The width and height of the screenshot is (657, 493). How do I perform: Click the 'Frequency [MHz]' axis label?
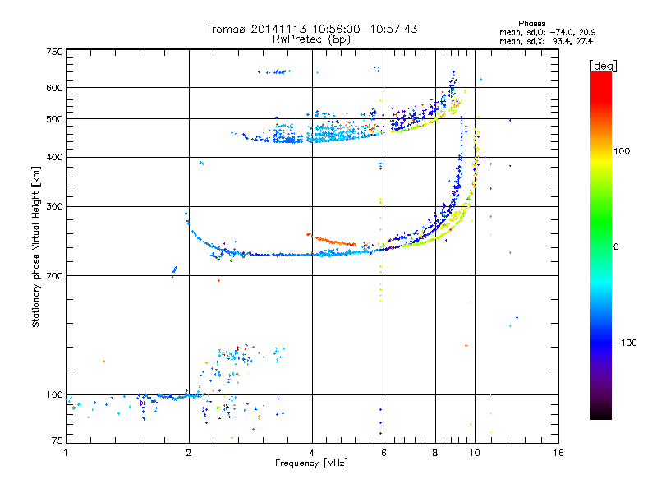coord(311,463)
